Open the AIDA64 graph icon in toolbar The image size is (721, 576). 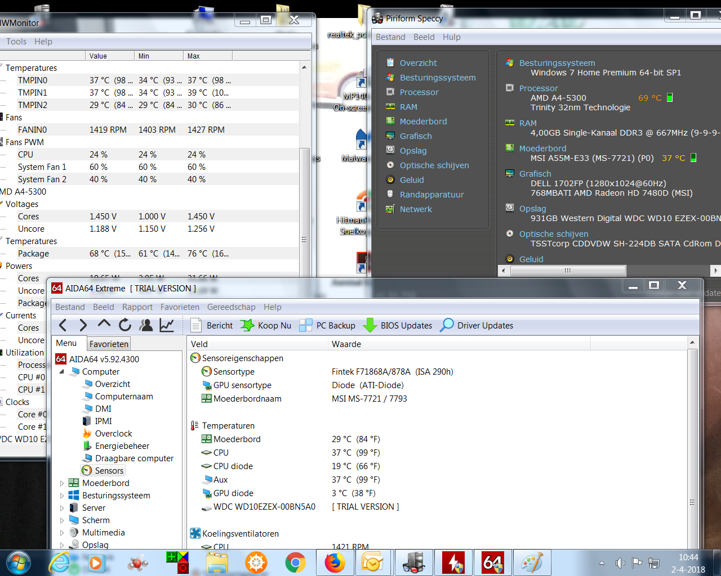[167, 325]
